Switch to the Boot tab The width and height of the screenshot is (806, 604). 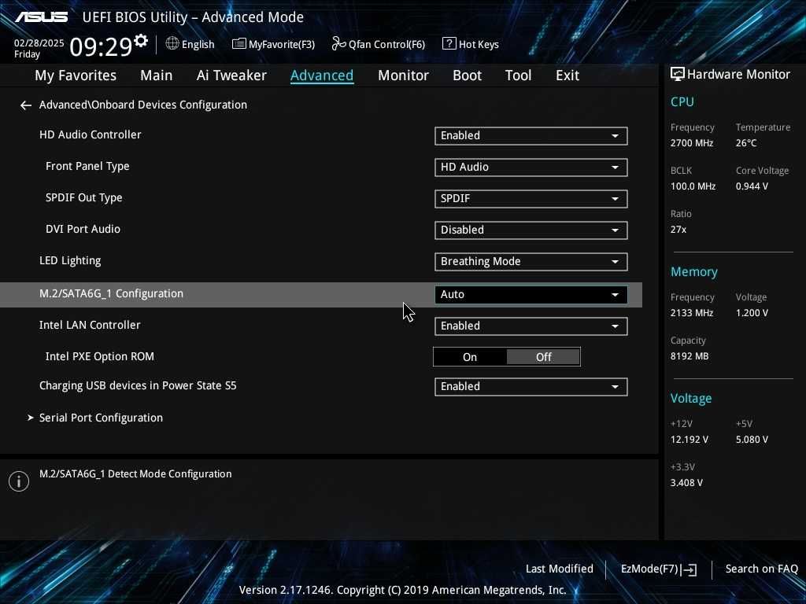(x=467, y=75)
